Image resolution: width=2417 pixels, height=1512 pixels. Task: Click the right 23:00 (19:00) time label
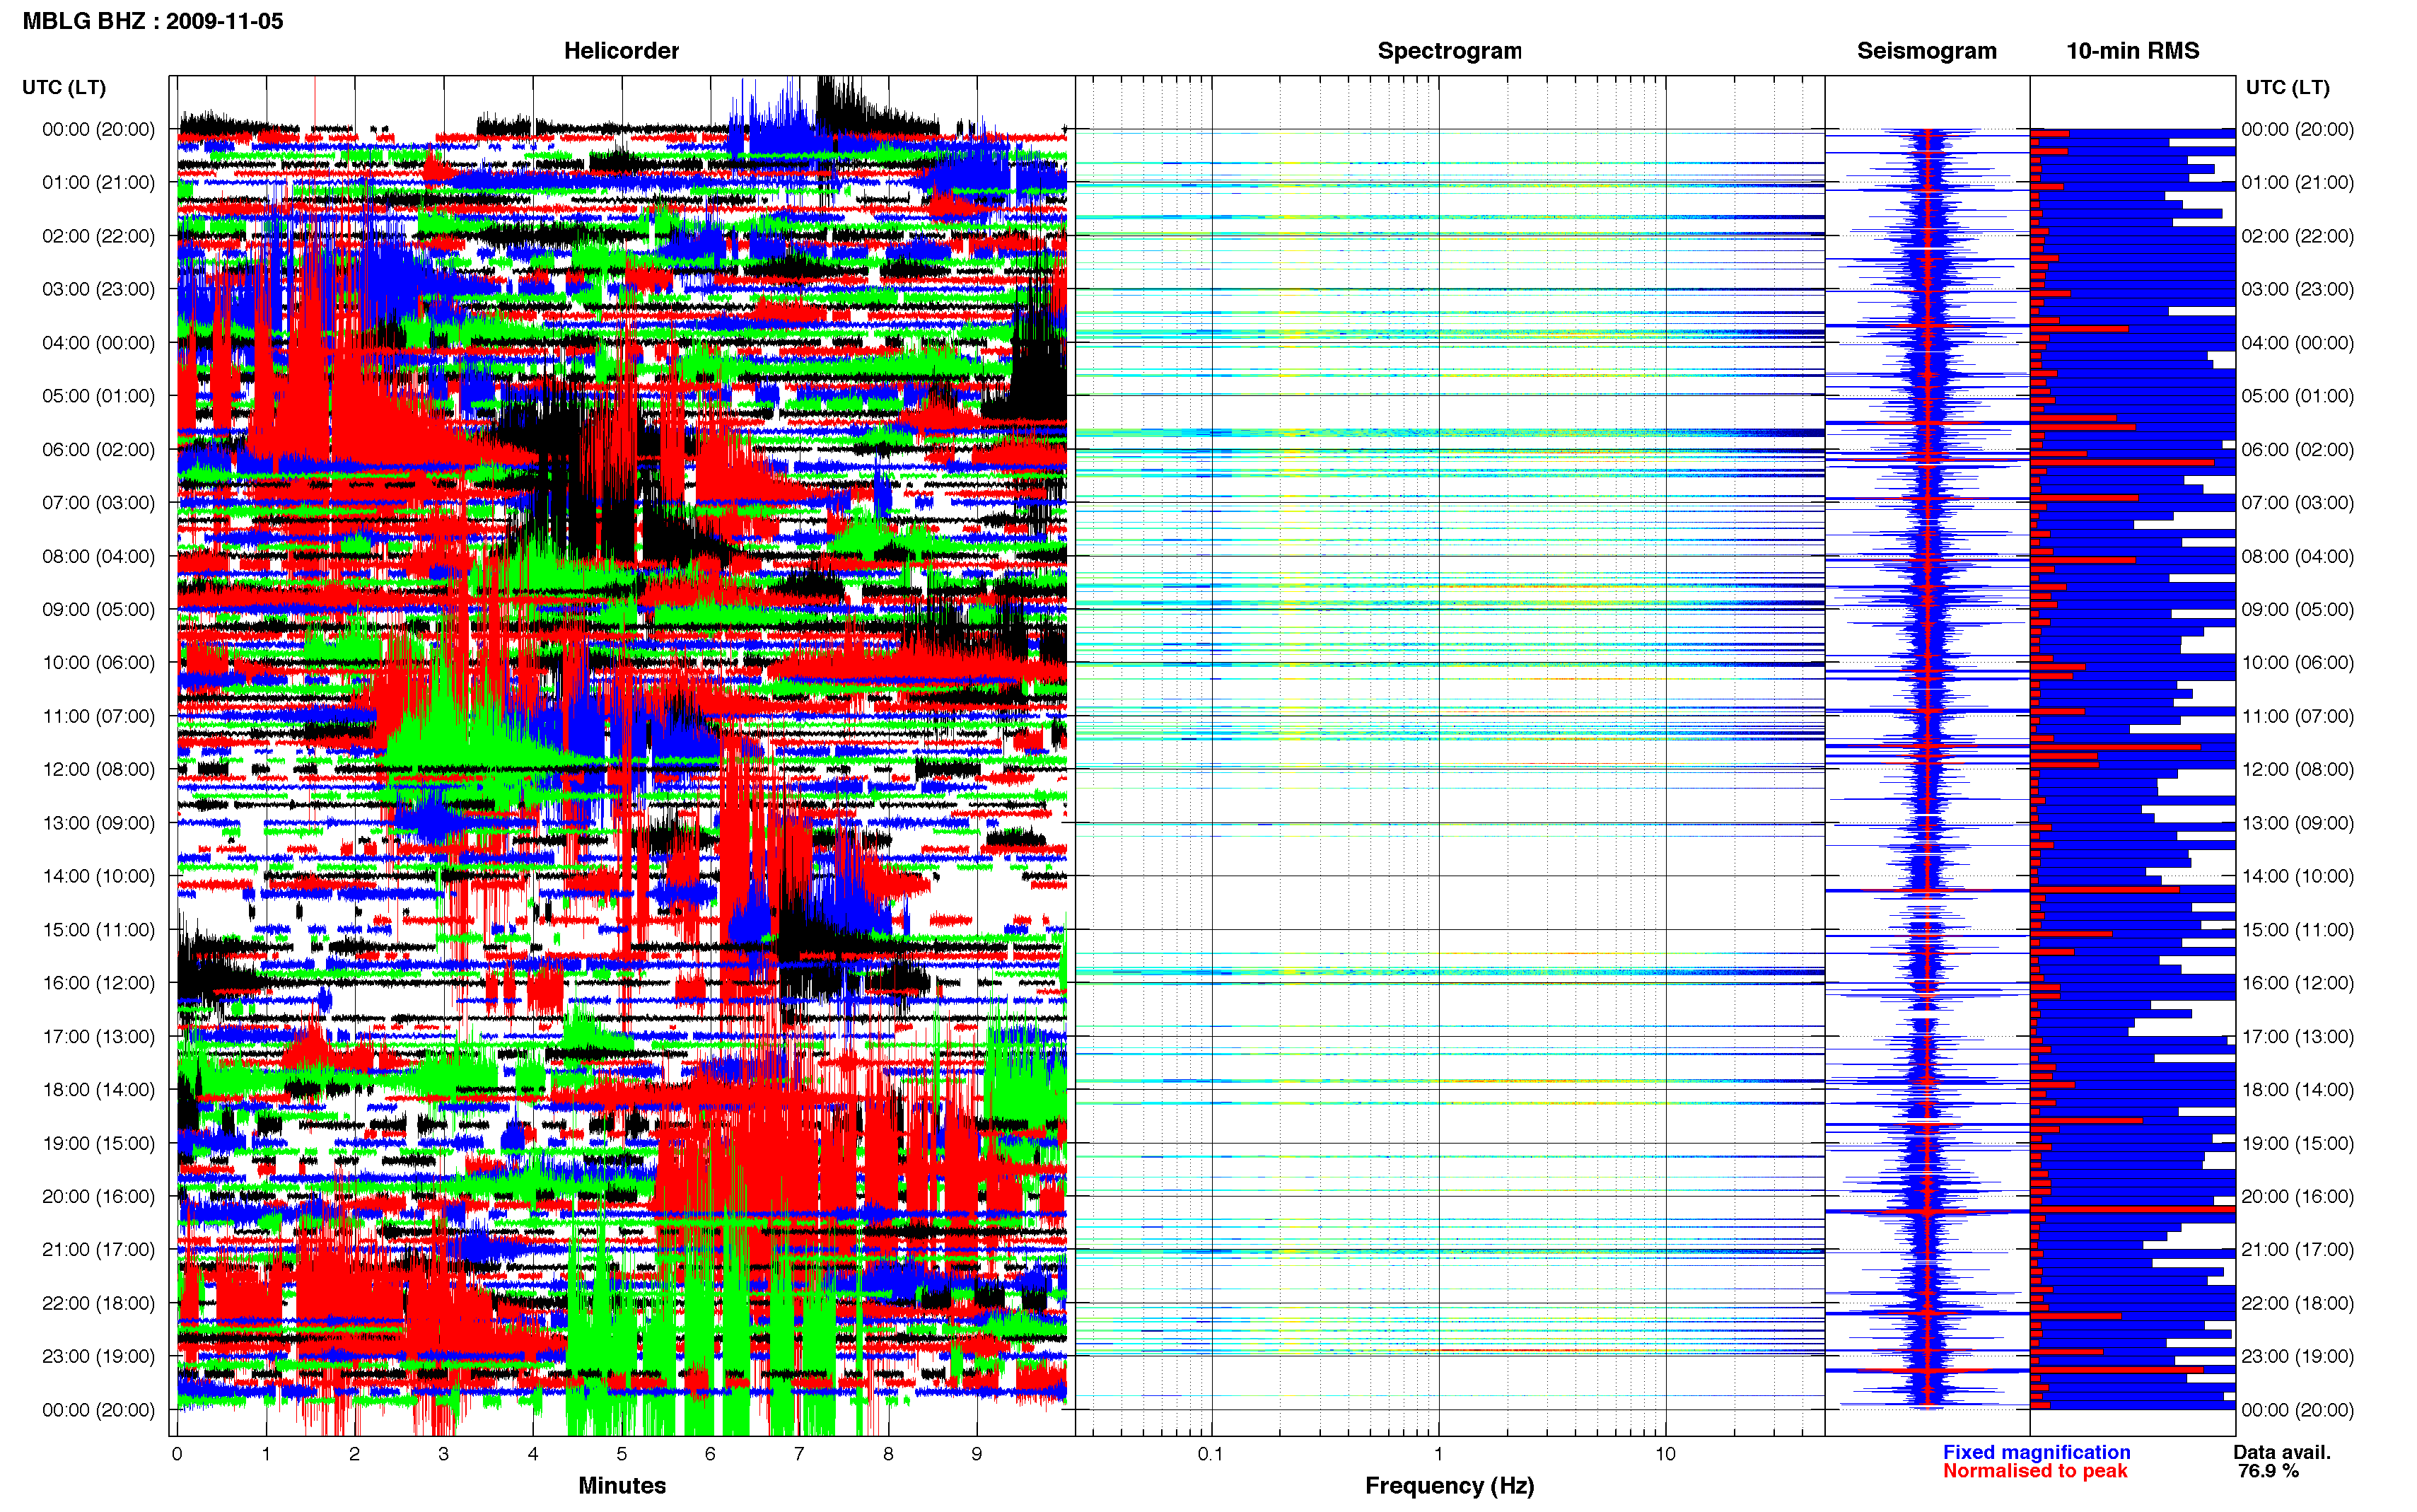2297,1356
